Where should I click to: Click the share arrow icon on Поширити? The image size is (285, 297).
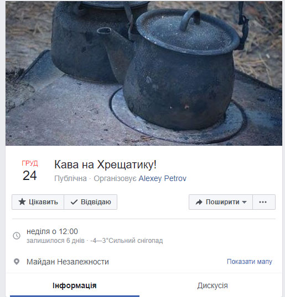[199, 202]
